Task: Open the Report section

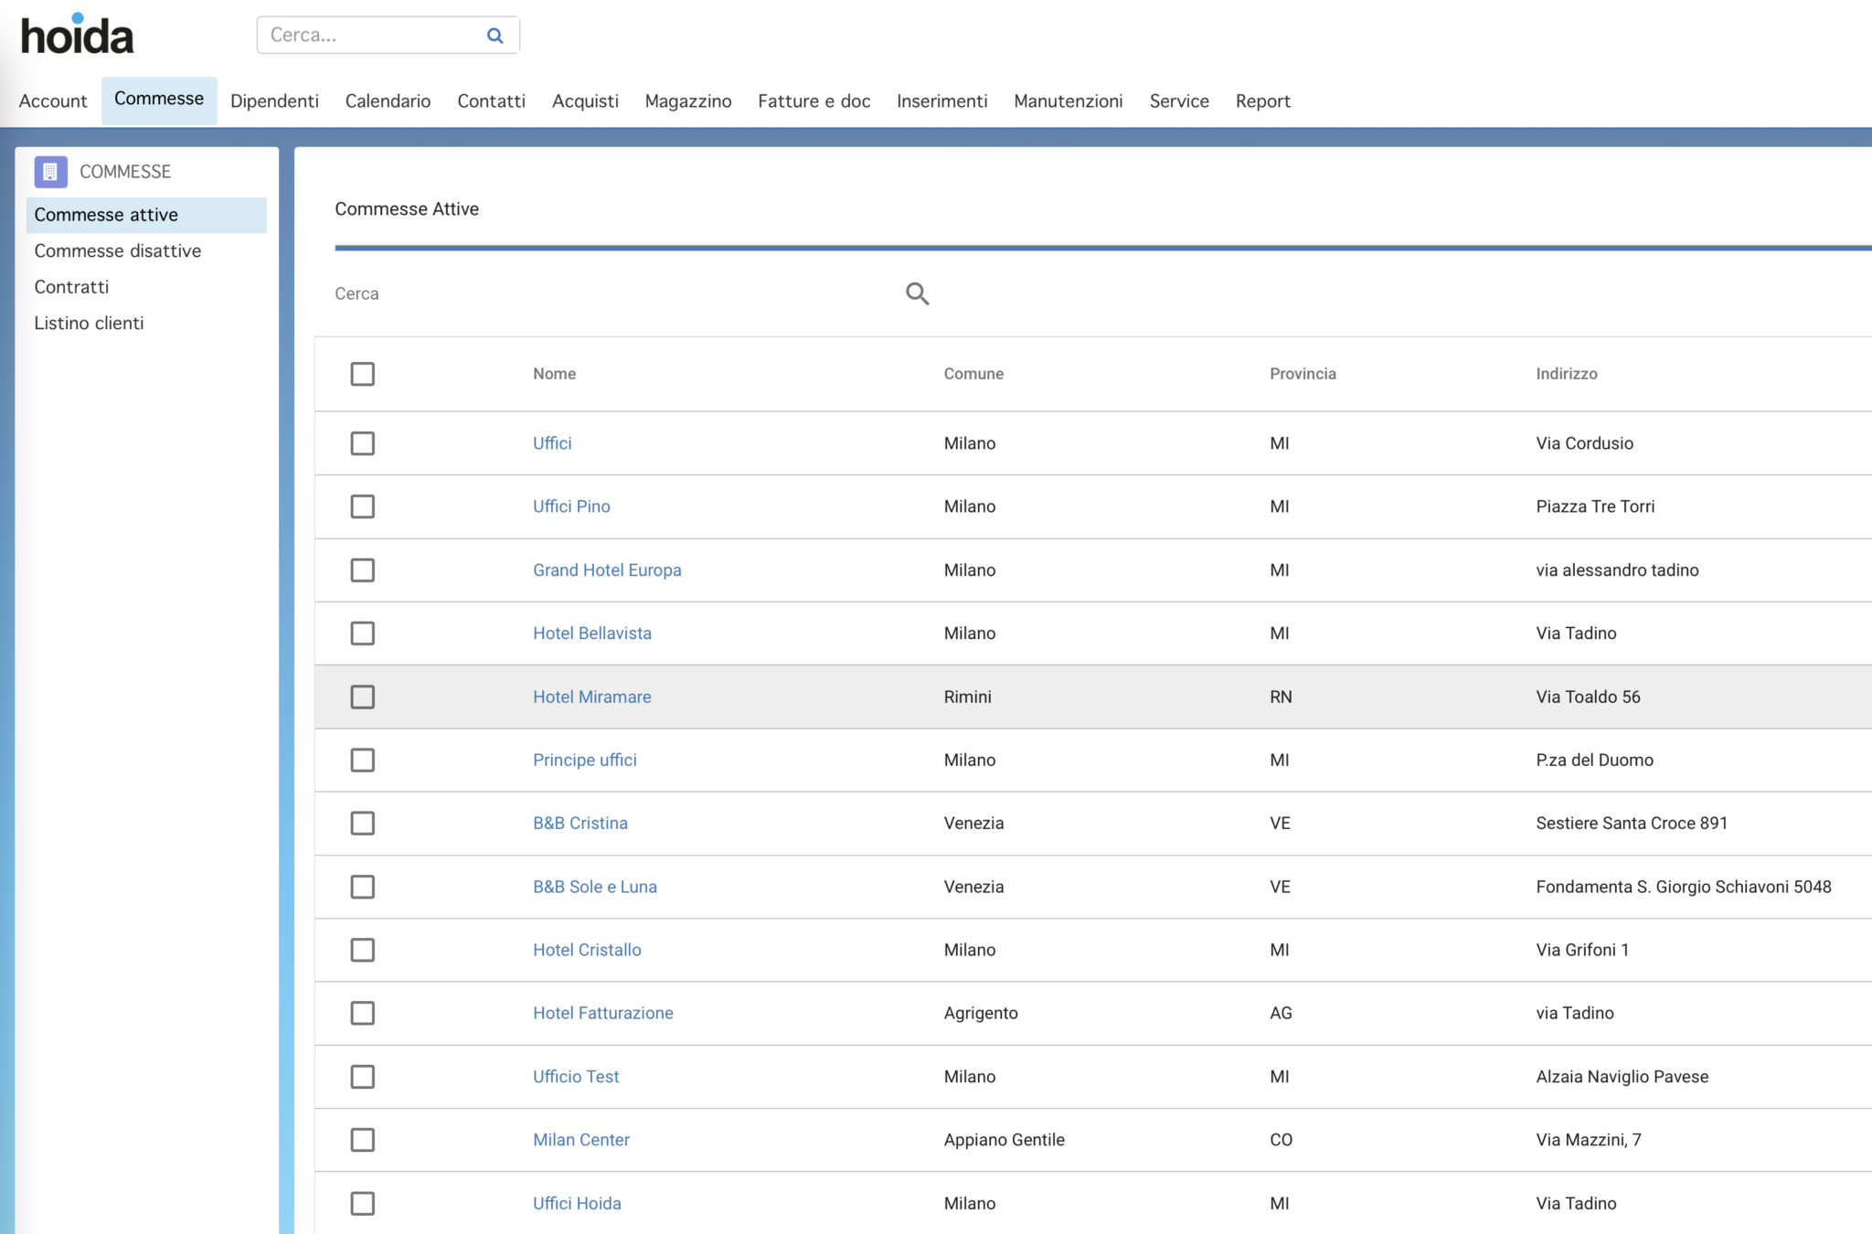Action: coord(1260,99)
